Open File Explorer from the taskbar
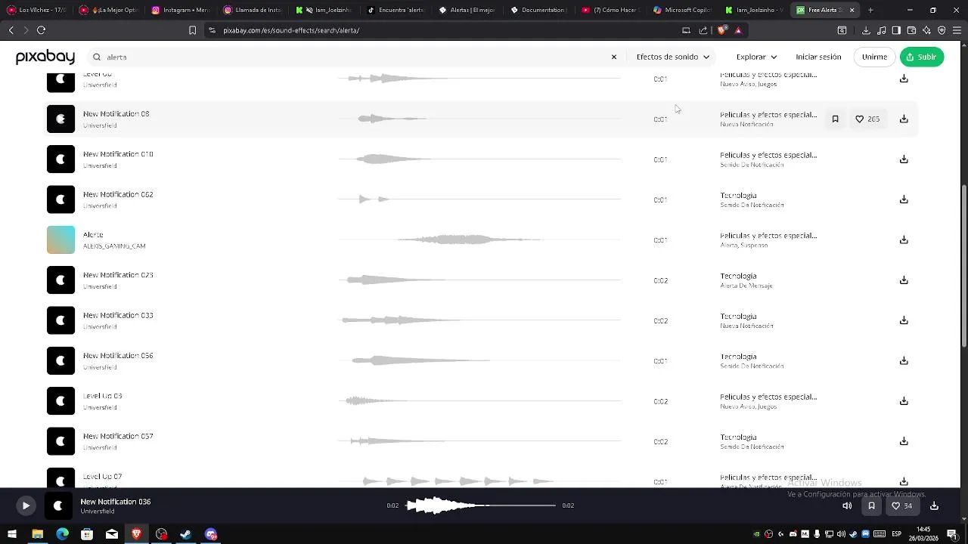 click(x=37, y=534)
